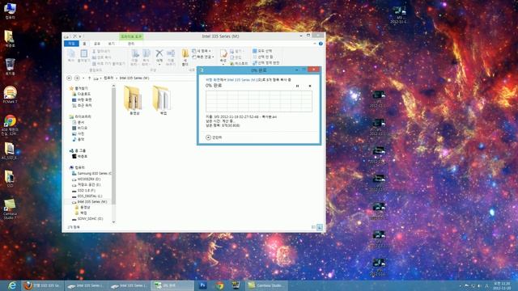This screenshot has width=518, height=291.
Task: Switch to details view in status bar
Action: [313, 227]
